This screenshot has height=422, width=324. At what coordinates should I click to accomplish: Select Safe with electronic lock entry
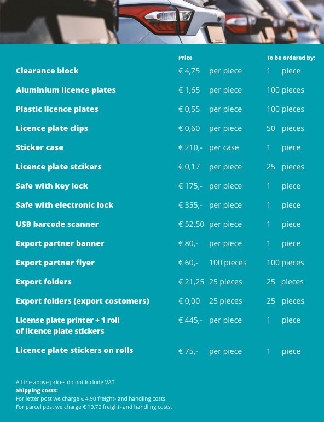click(x=65, y=205)
